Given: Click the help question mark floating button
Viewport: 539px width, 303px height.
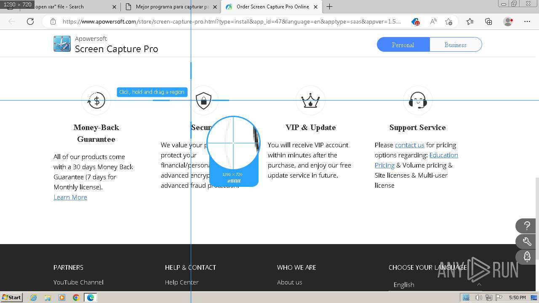Looking at the screenshot, I should coord(527,226).
